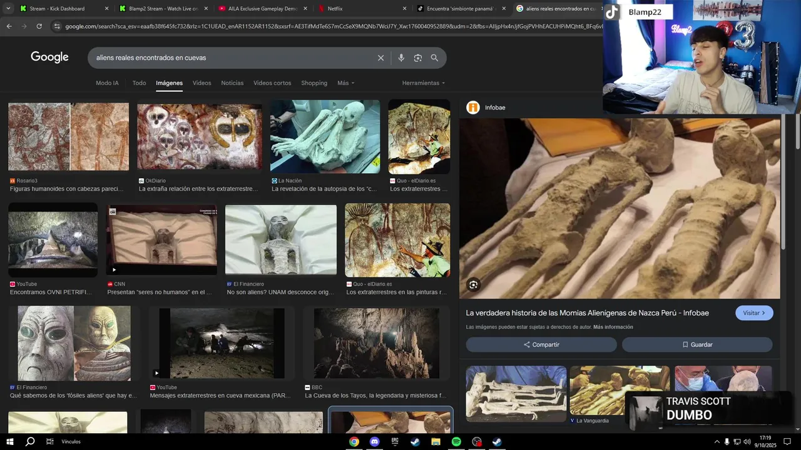Click the Compartir button

[541, 344]
